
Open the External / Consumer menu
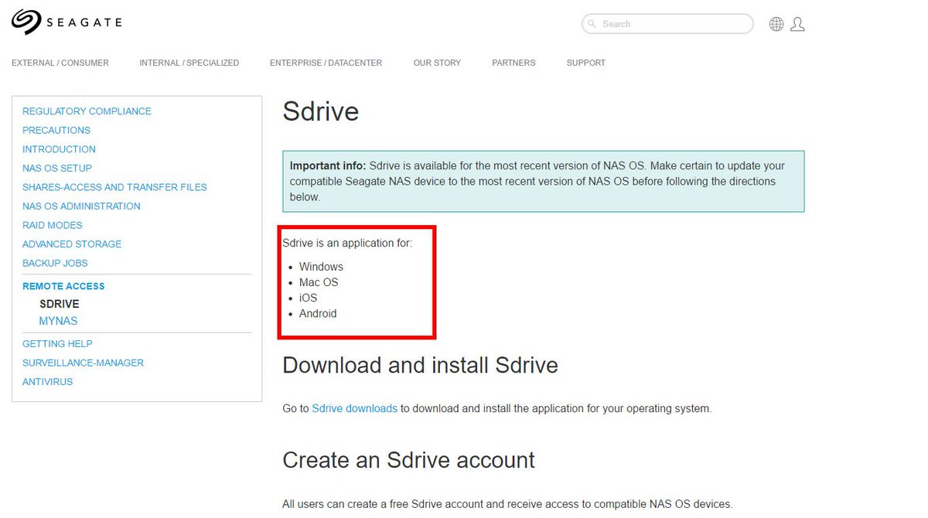[x=60, y=63]
